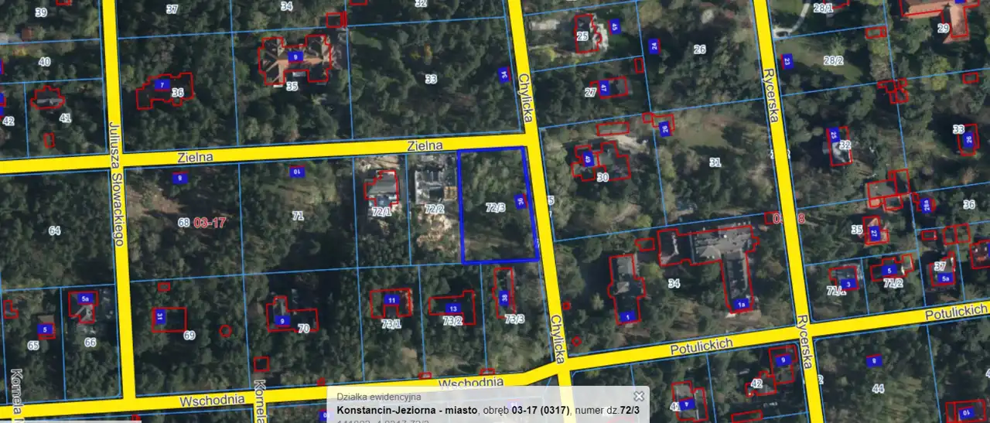The height and width of the screenshot is (423, 990).
Task: Select address marker 3 on parcel 71/1
Action: tap(848, 284)
